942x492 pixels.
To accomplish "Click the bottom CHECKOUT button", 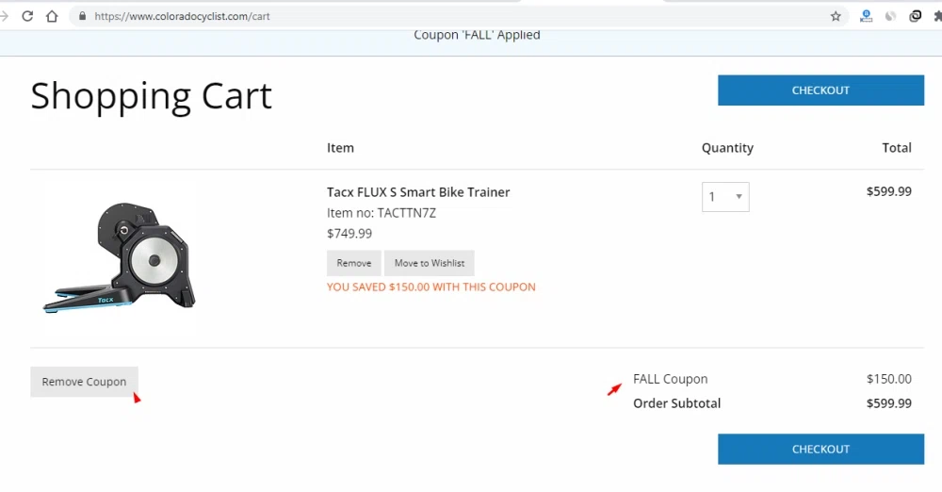I will click(820, 450).
